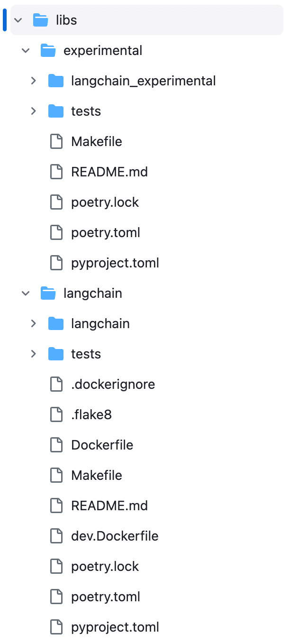Expand the tests folder under langchain

point(33,354)
